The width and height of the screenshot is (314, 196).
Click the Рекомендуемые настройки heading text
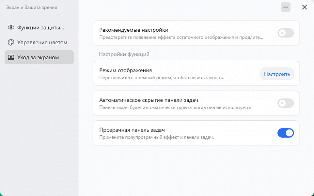134,30
